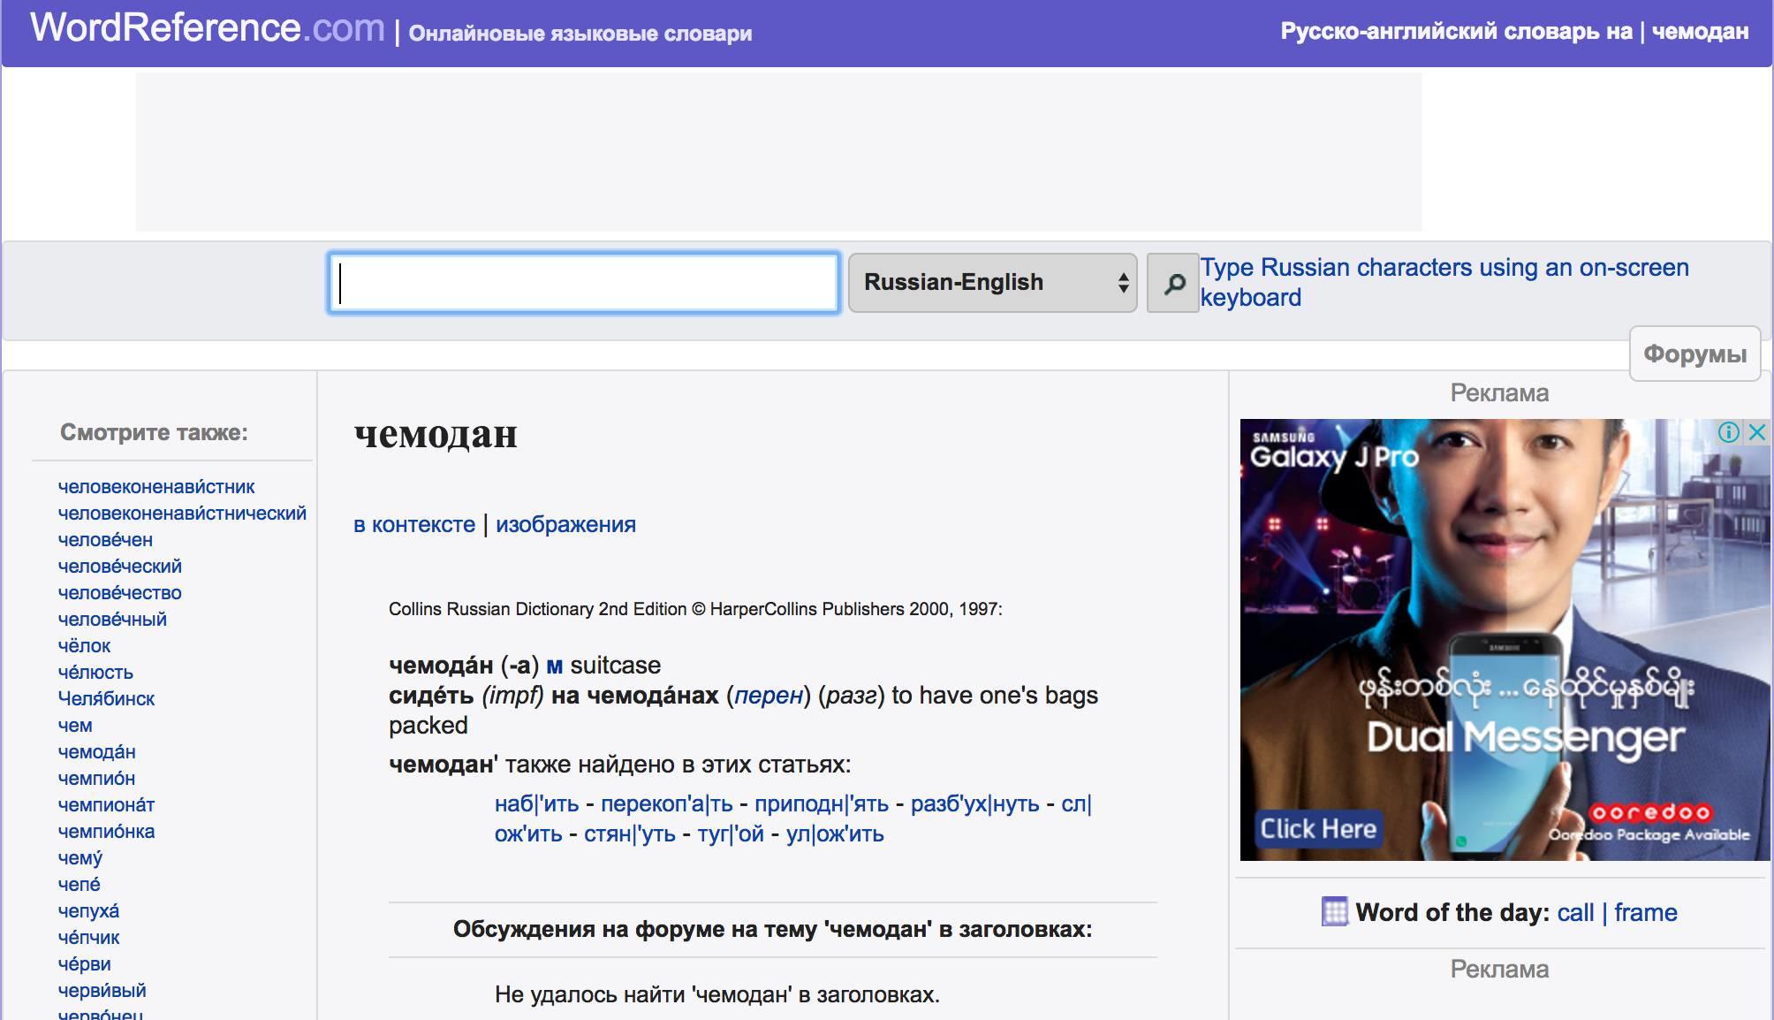
Task: Click the ad info icon
Action: click(x=1729, y=432)
